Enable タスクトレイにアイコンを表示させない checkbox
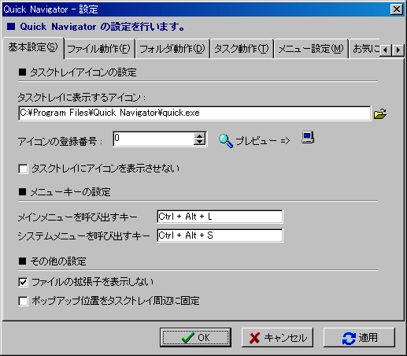Image resolution: width=407 pixels, height=356 pixels. tap(23, 169)
